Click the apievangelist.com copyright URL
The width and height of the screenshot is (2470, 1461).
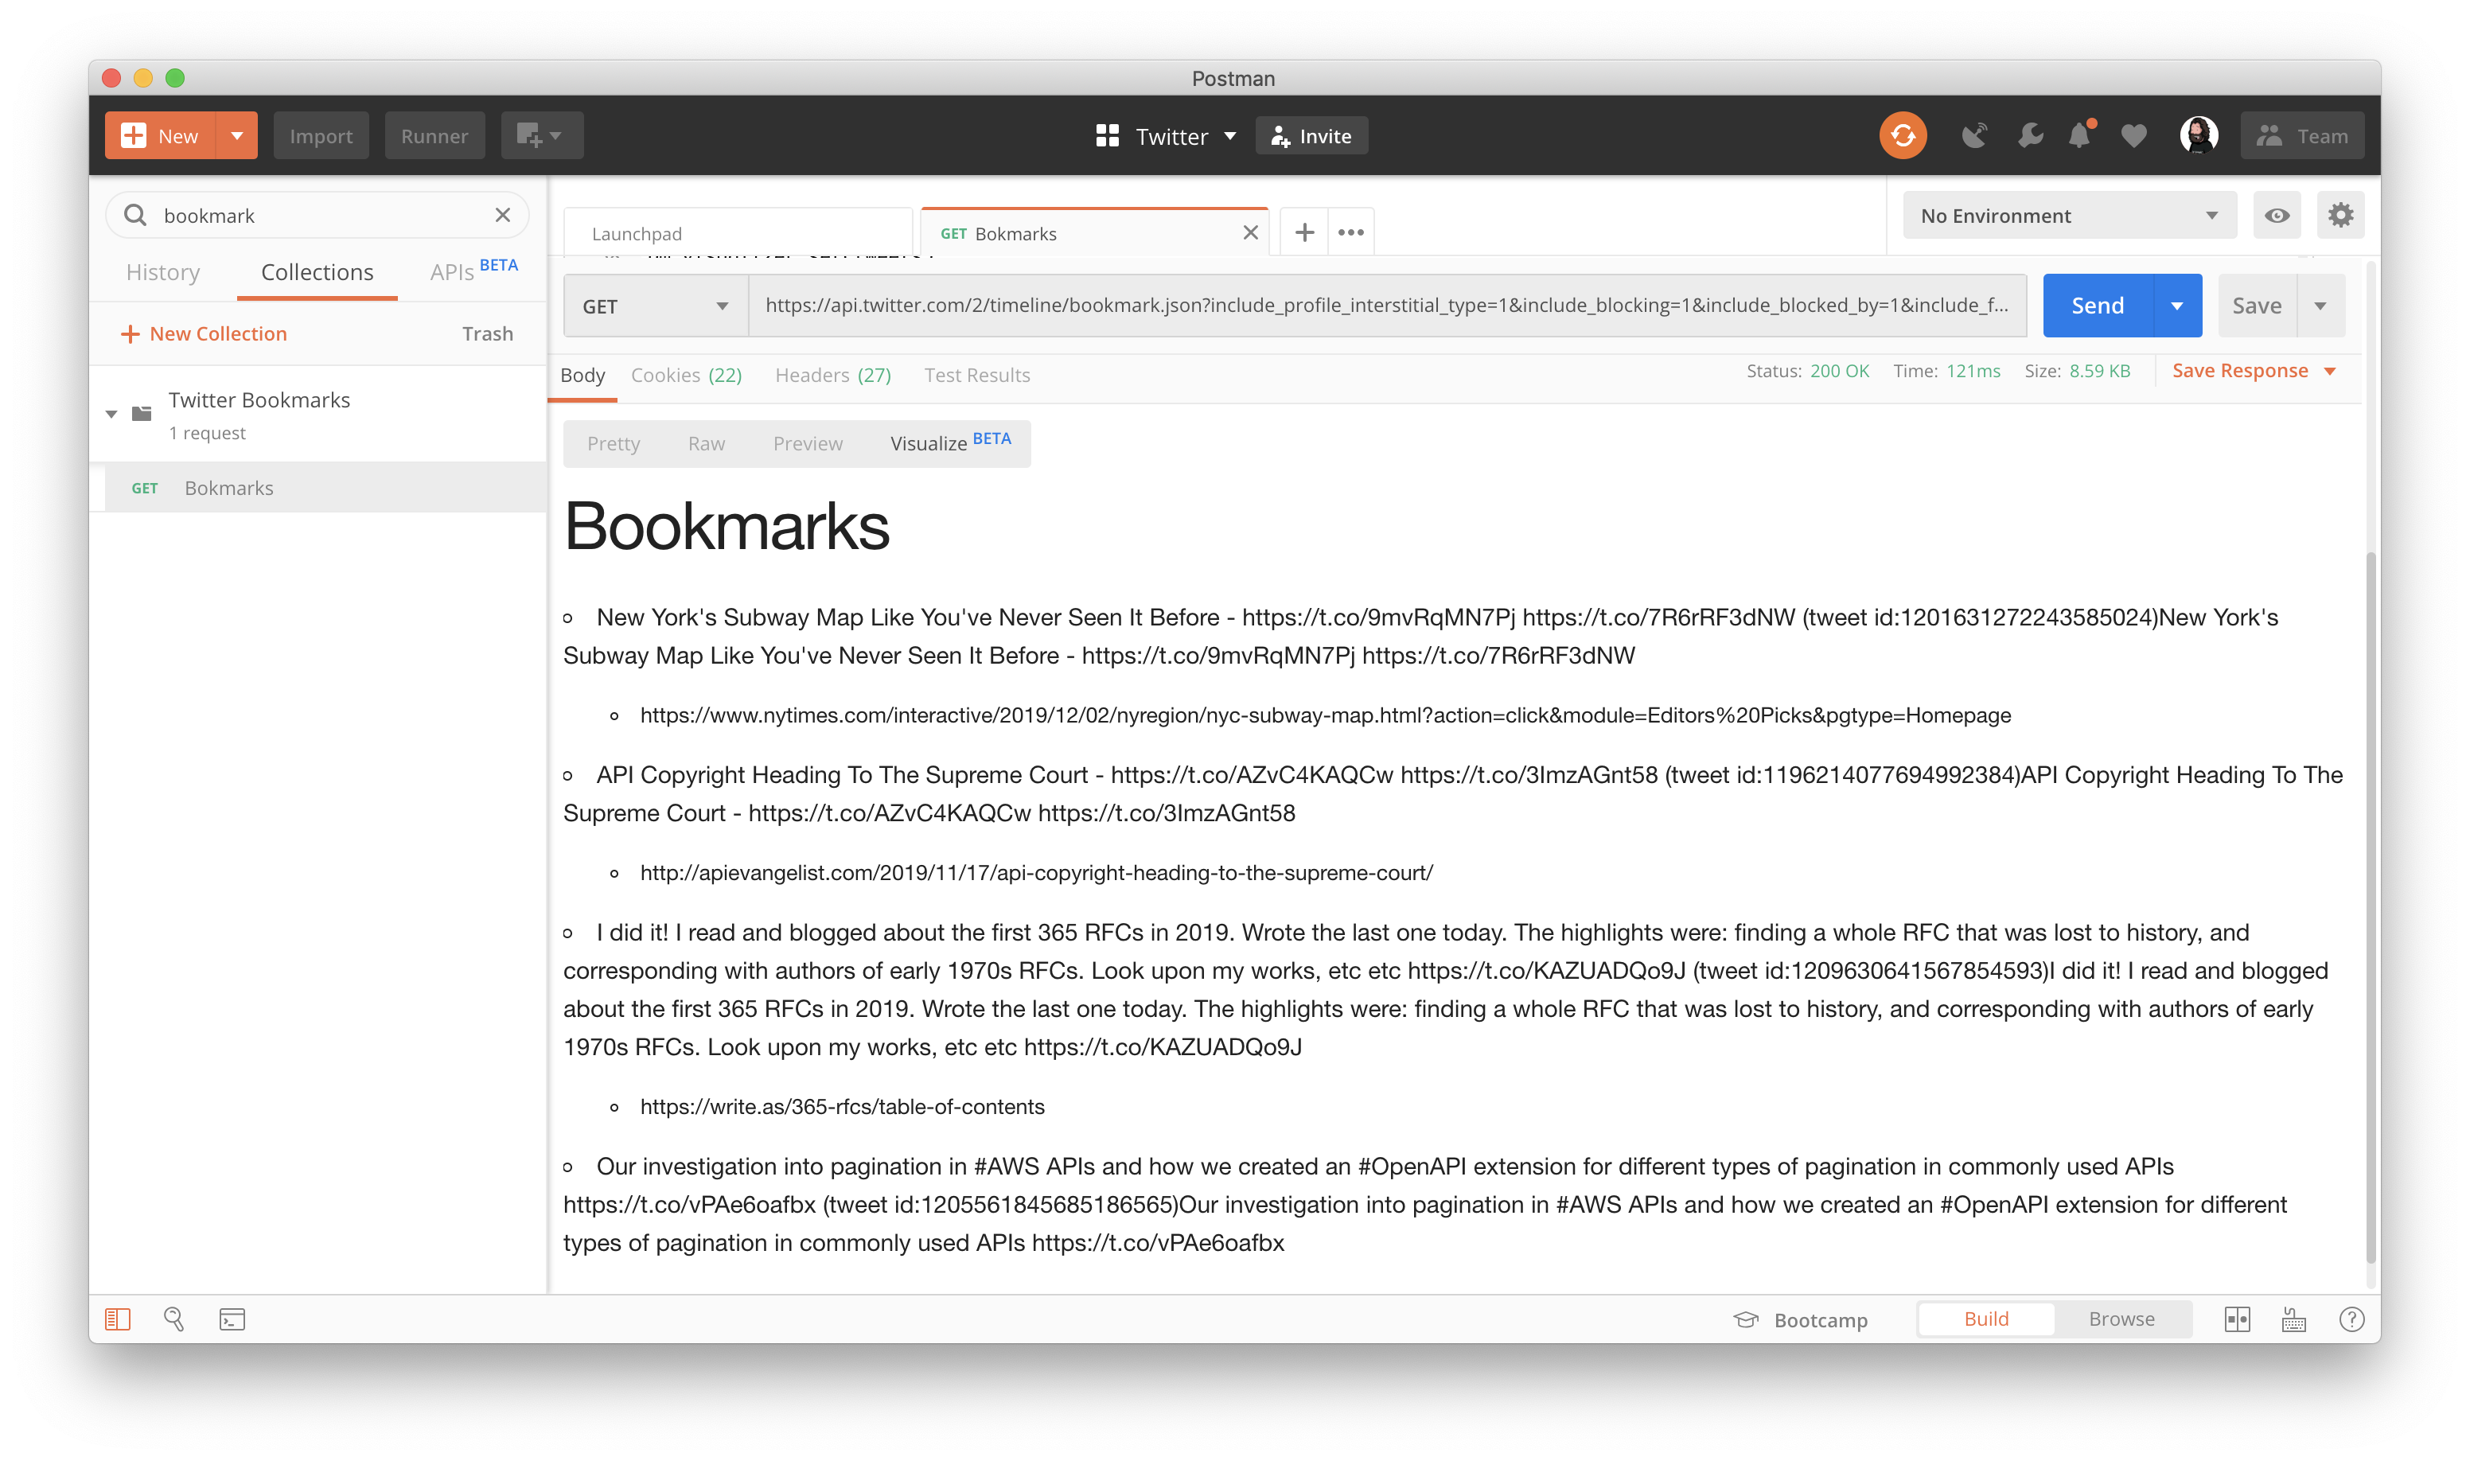tap(1035, 872)
